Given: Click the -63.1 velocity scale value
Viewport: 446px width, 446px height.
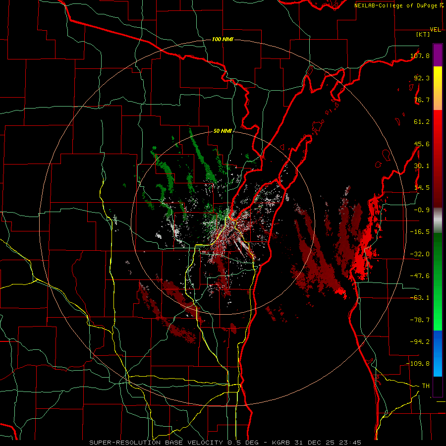Looking at the screenshot, I should coord(420,298).
